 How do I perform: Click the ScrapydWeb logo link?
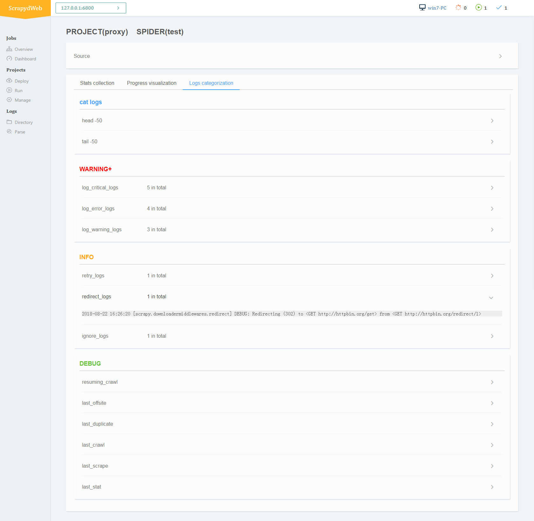[x=25, y=8]
